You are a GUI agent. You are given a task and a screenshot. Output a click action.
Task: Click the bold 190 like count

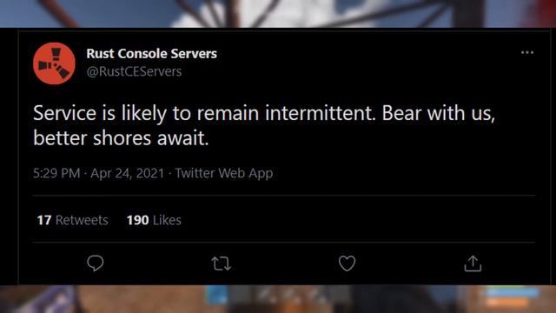[x=137, y=220]
